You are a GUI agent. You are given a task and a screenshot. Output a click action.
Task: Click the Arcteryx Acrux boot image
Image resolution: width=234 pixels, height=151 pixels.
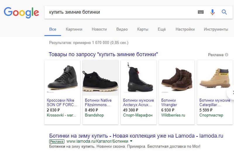point(139,78)
